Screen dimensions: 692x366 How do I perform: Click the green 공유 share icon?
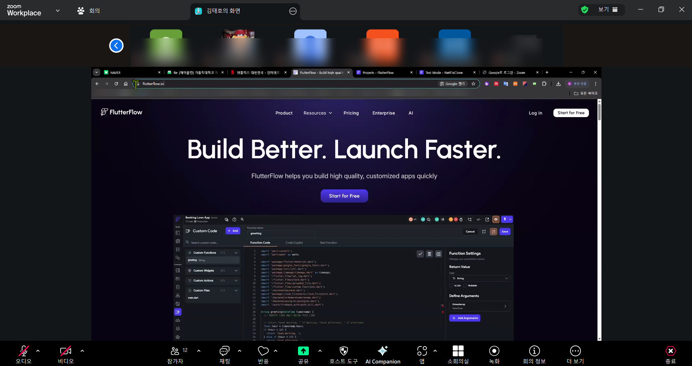pyautogui.click(x=303, y=351)
